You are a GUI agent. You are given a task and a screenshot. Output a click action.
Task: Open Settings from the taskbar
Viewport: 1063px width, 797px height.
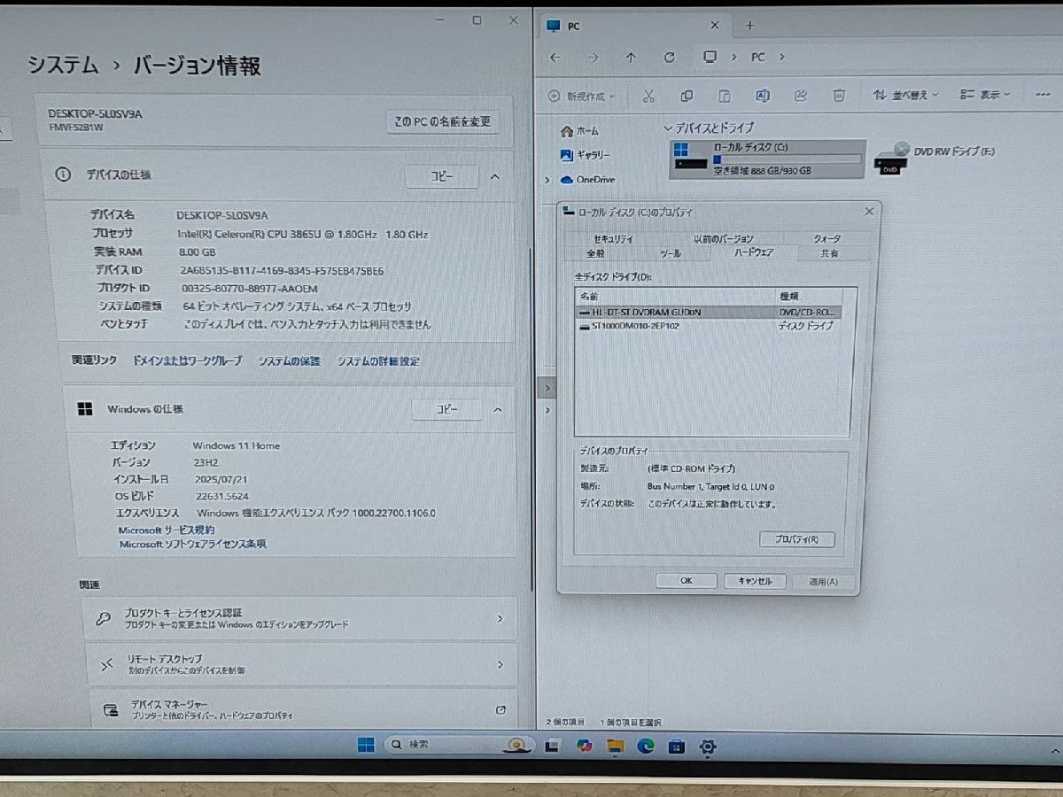pyautogui.click(x=708, y=746)
